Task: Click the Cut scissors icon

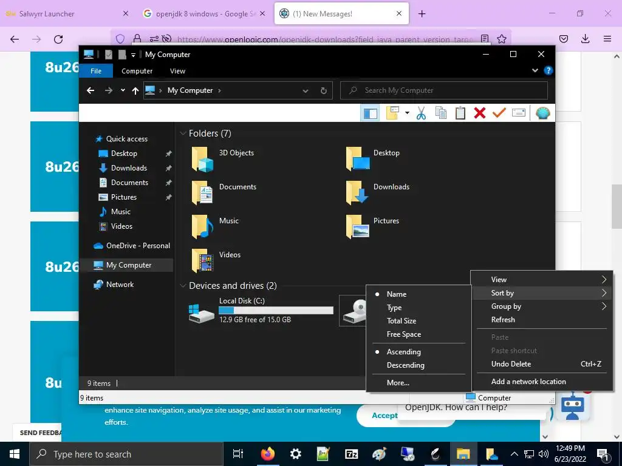Action: [422, 113]
